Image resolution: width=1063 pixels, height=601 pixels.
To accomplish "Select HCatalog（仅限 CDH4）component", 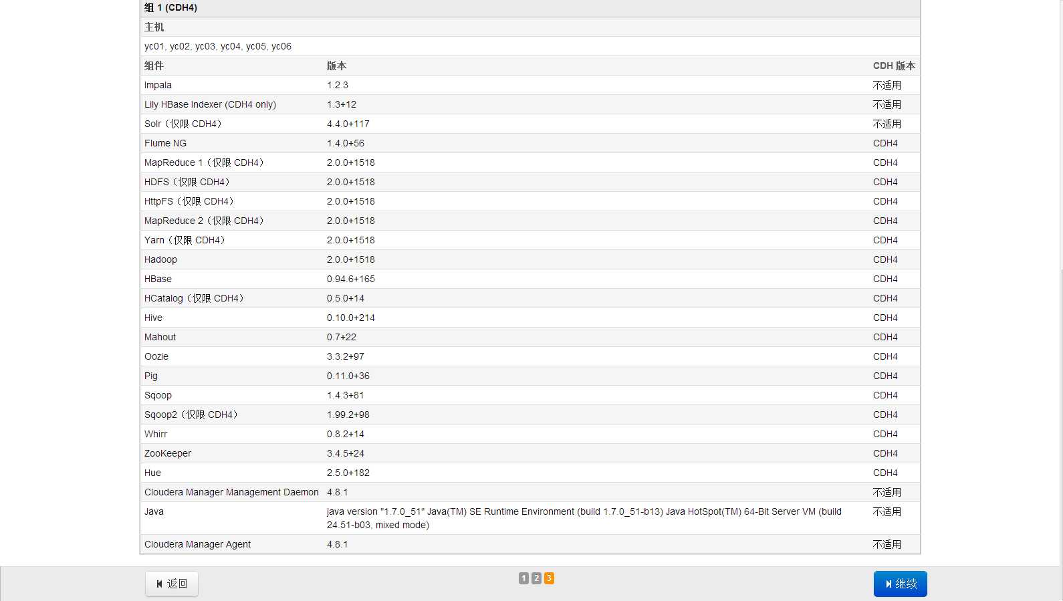I will pos(196,298).
